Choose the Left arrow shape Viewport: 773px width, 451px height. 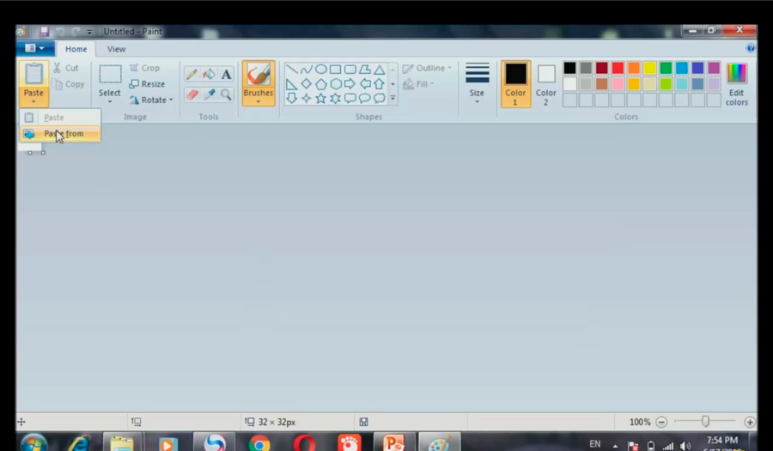pyautogui.click(x=364, y=84)
